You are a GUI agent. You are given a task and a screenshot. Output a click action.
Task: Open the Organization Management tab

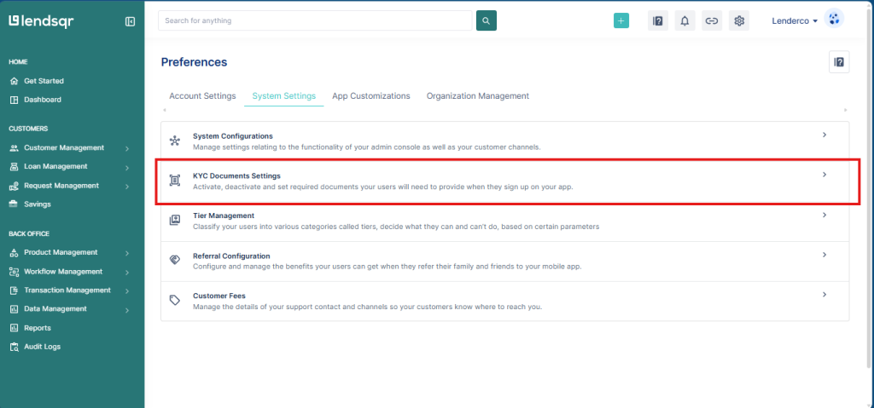click(x=478, y=96)
